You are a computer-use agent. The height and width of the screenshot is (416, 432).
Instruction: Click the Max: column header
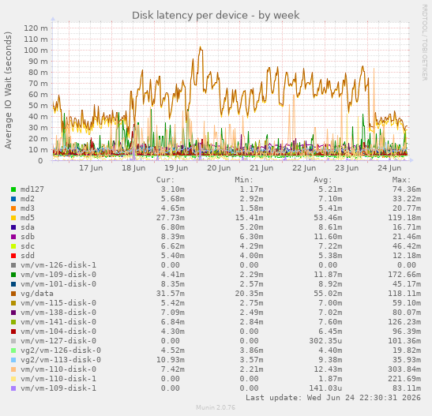click(401, 180)
